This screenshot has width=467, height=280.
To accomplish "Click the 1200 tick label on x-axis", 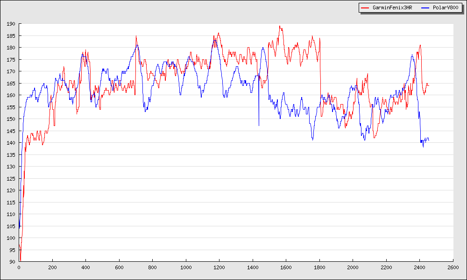I will pyautogui.click(x=219, y=268).
